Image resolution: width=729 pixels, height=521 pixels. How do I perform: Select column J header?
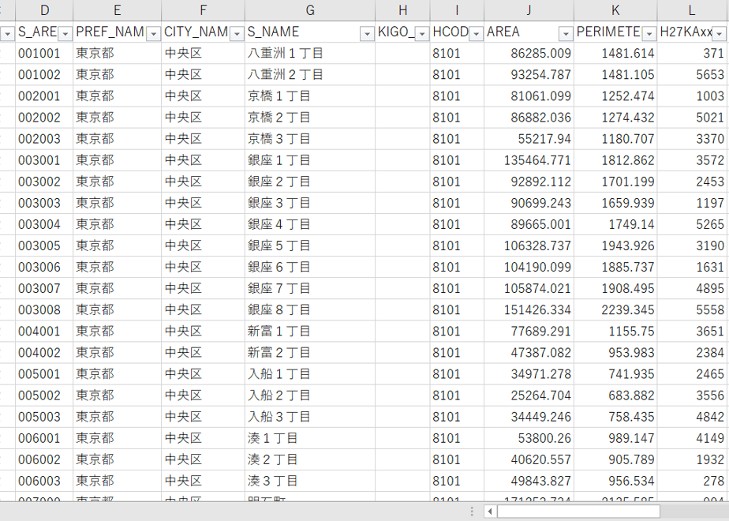pos(529,10)
